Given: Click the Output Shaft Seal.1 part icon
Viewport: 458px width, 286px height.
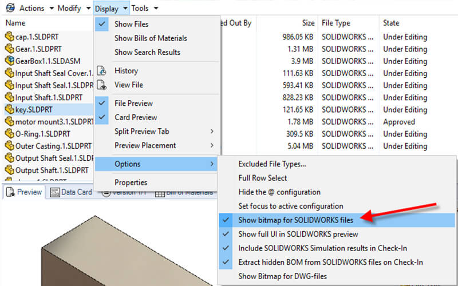Looking at the screenshot, I should coord(9,158).
